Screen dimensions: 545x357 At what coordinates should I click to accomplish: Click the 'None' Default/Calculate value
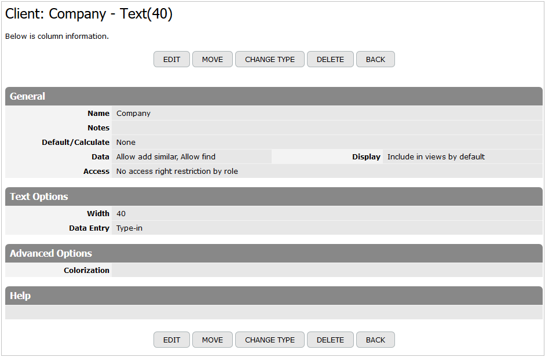point(126,143)
